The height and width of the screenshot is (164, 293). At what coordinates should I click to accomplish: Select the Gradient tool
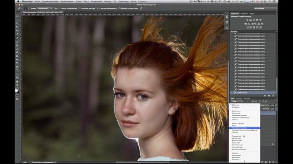coord(17,56)
